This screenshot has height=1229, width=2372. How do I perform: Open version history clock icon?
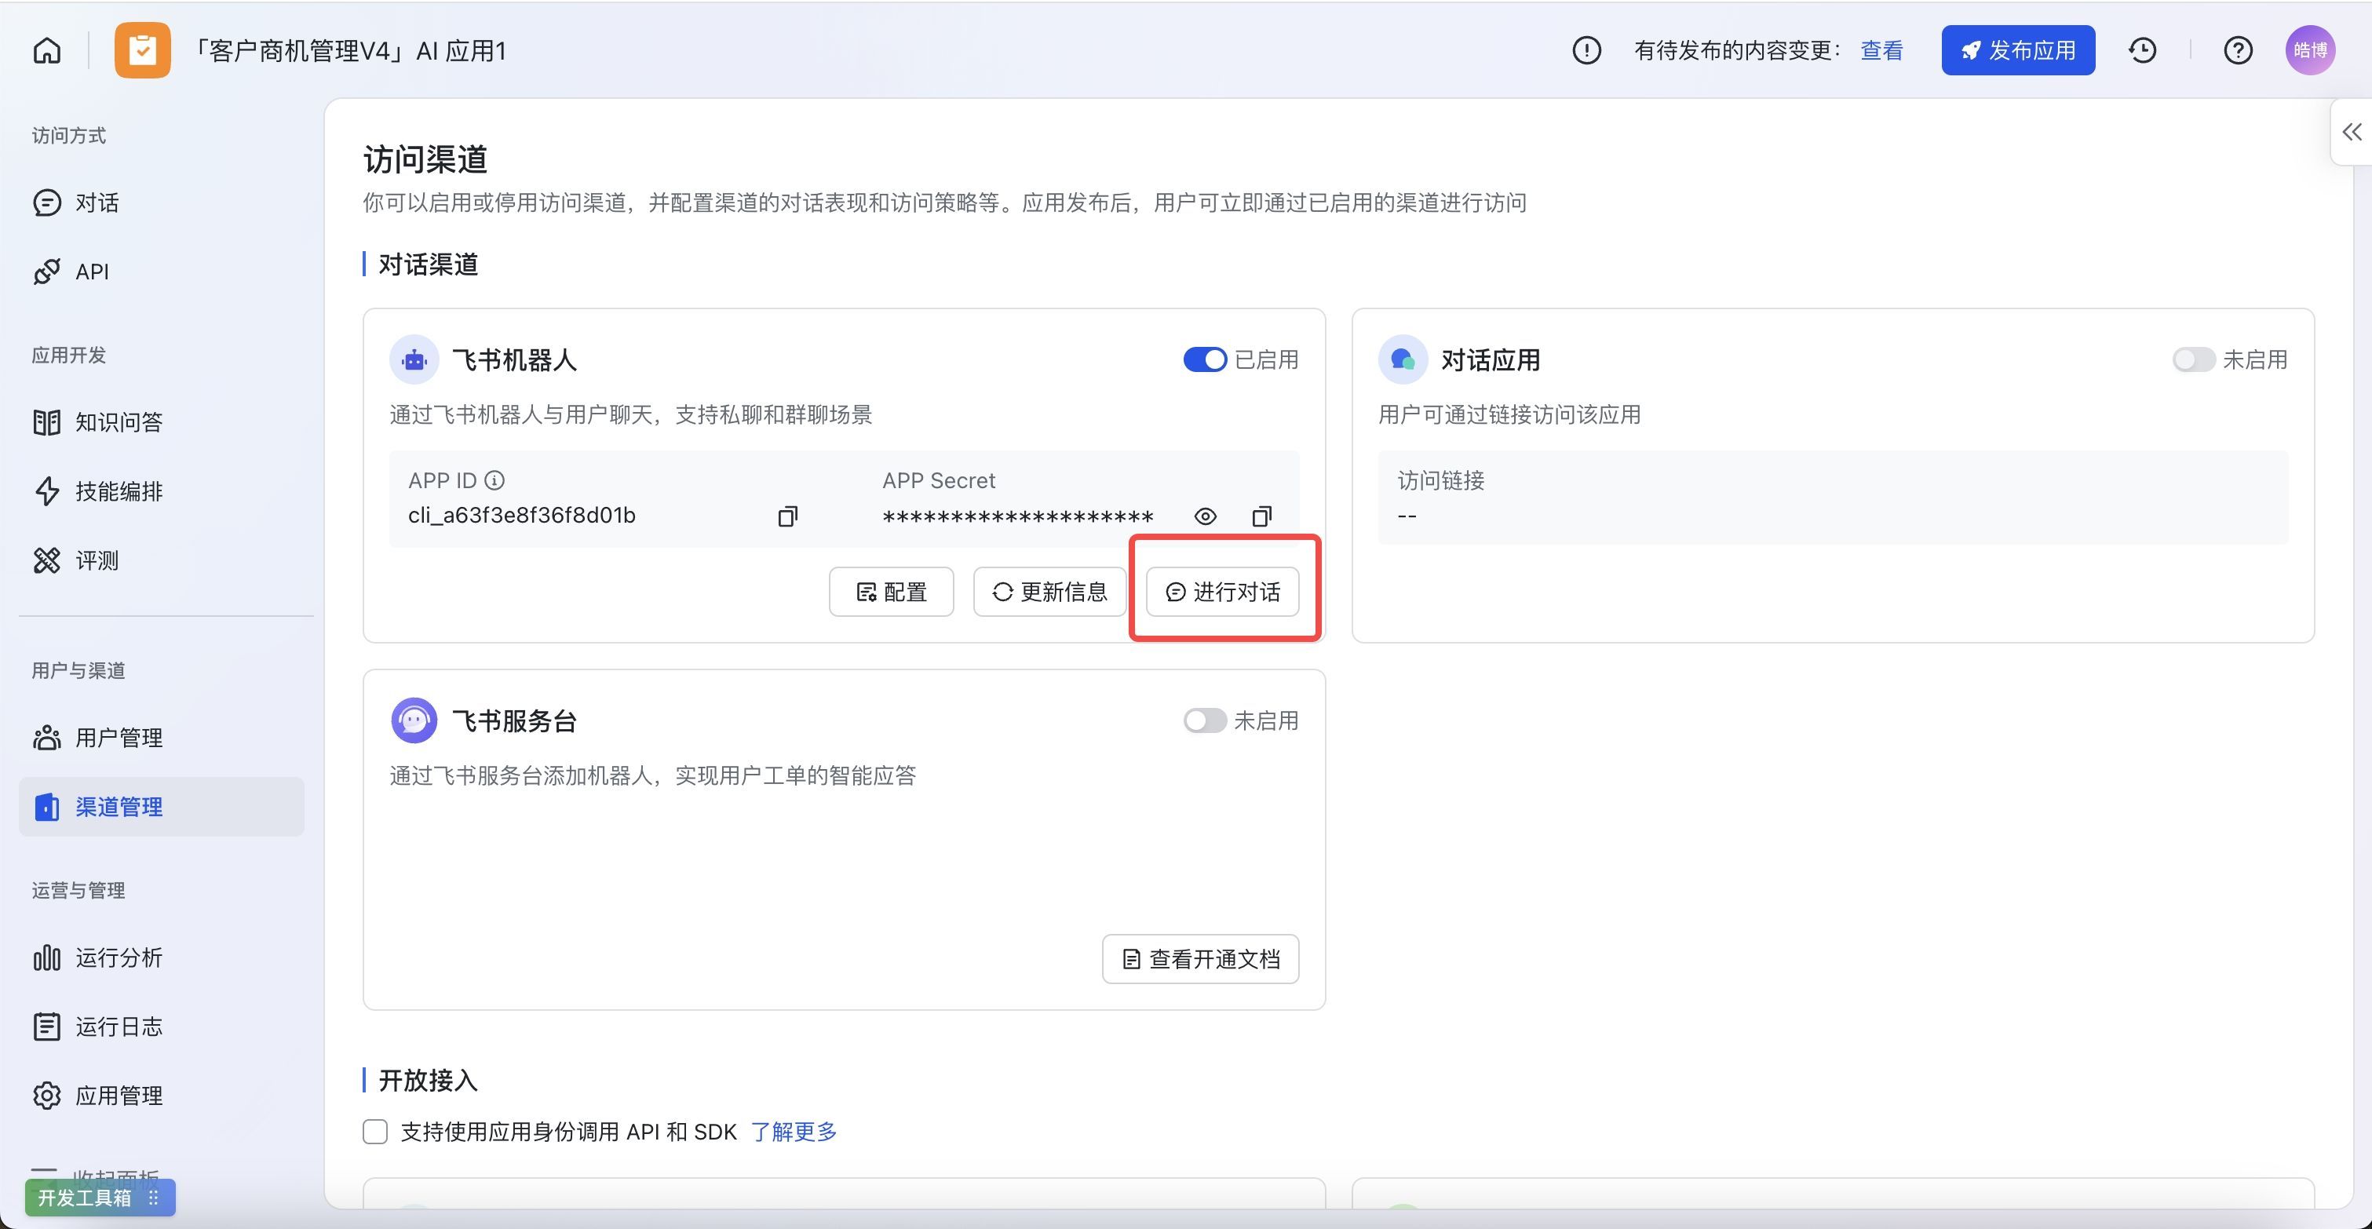click(x=2142, y=49)
